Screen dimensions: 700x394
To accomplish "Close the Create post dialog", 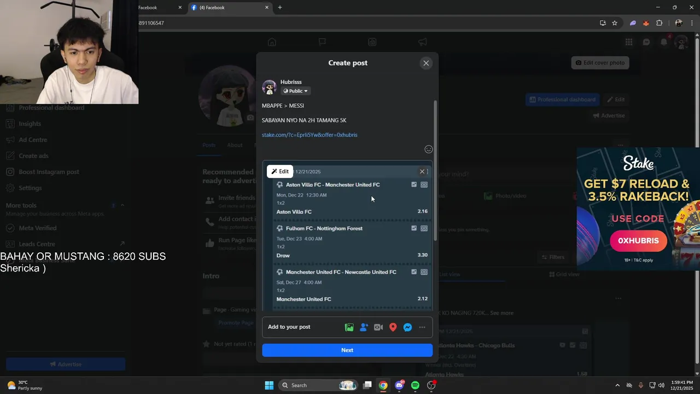I will click(426, 63).
